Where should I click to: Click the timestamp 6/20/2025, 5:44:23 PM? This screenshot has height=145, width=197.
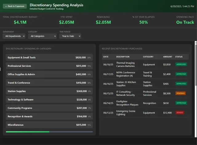(x=182, y=6)
